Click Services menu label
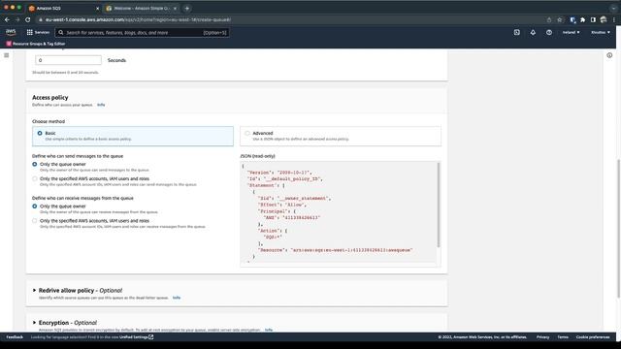 pos(42,32)
